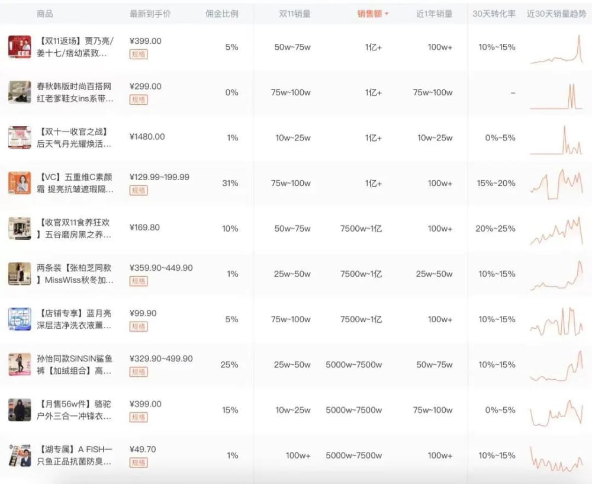Click the 商品 column header

click(x=44, y=14)
